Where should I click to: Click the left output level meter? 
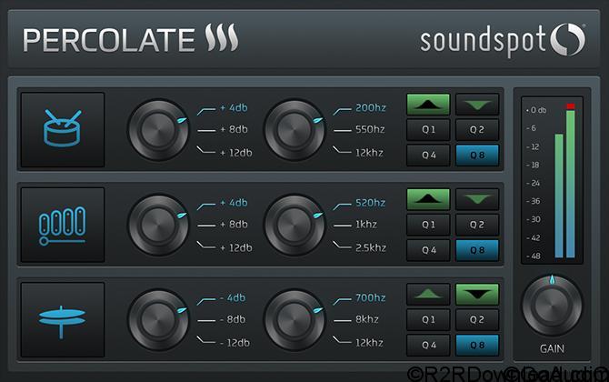(559, 196)
